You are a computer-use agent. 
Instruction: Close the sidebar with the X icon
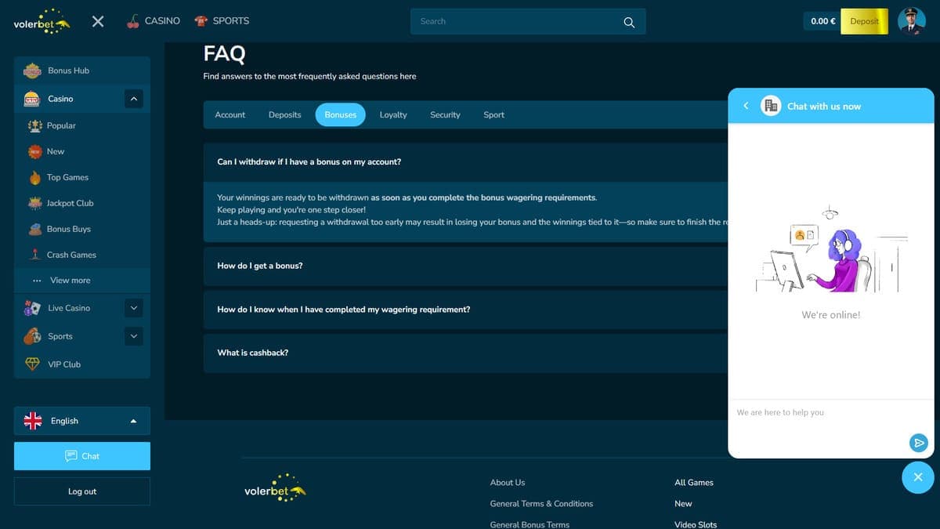tap(98, 21)
